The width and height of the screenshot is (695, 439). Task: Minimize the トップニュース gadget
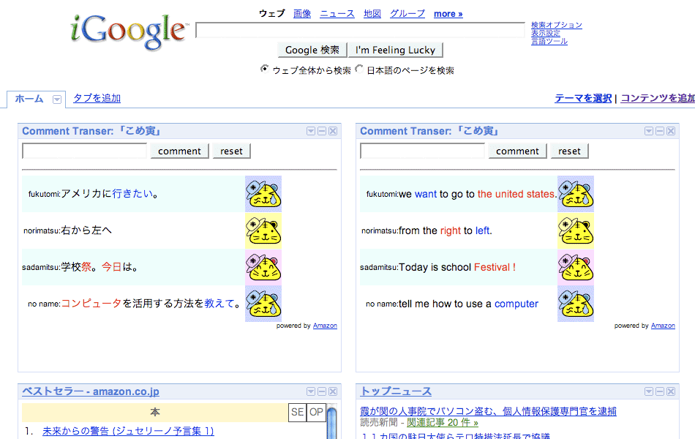tap(660, 391)
